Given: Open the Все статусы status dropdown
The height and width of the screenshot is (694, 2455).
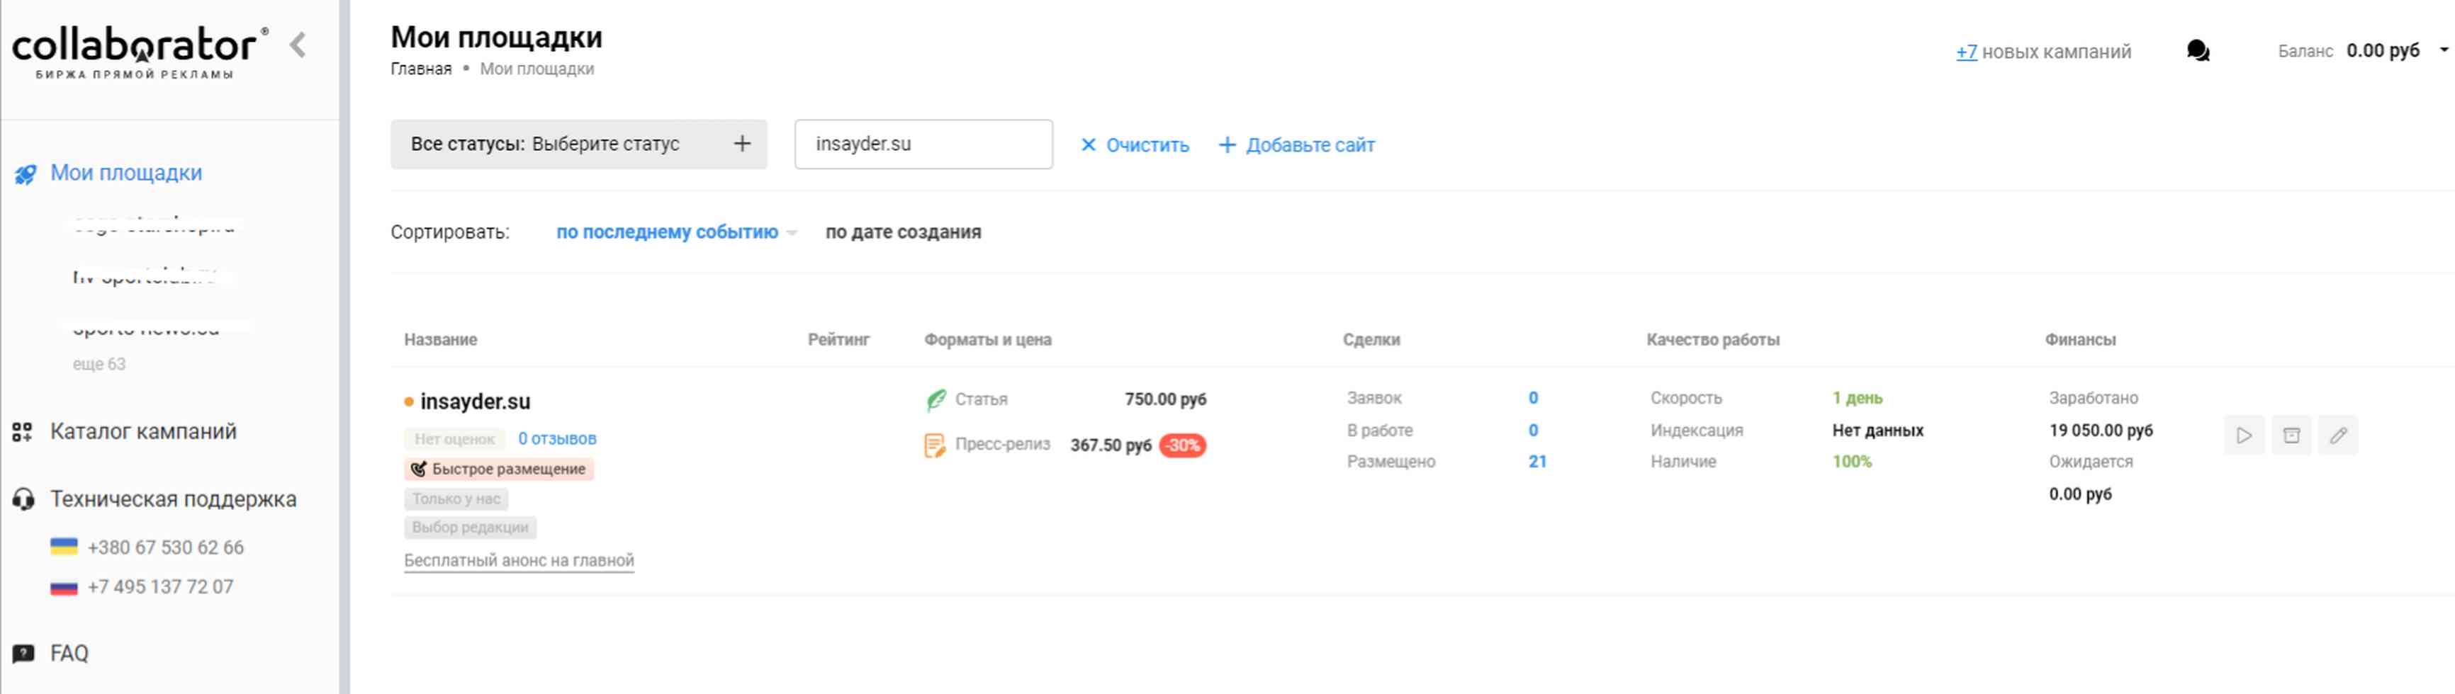Looking at the screenshot, I should point(578,144).
